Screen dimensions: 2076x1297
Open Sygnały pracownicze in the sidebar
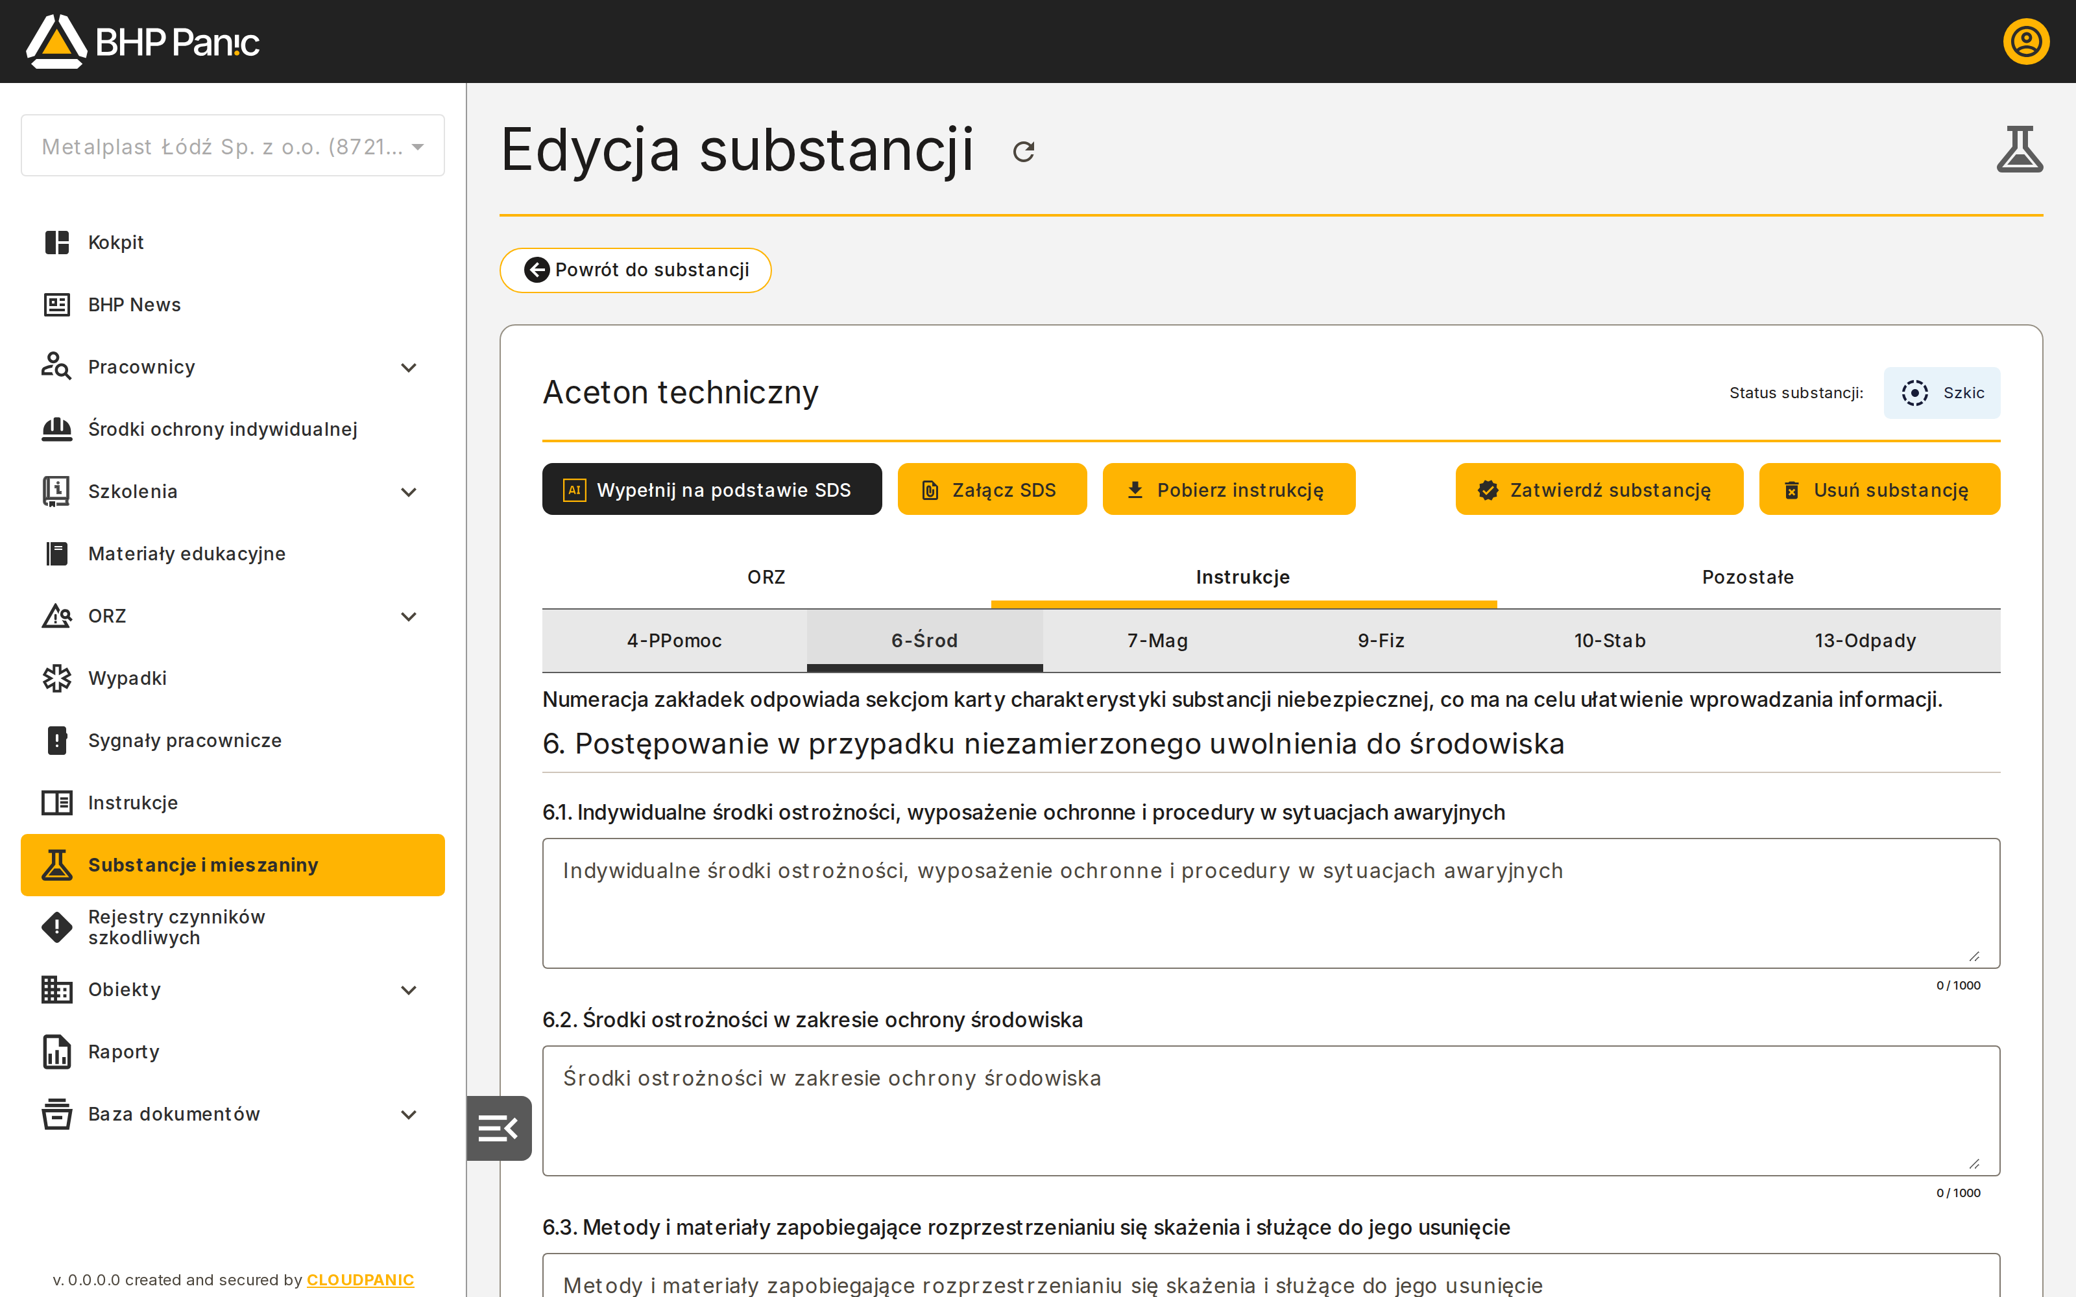[x=232, y=741]
